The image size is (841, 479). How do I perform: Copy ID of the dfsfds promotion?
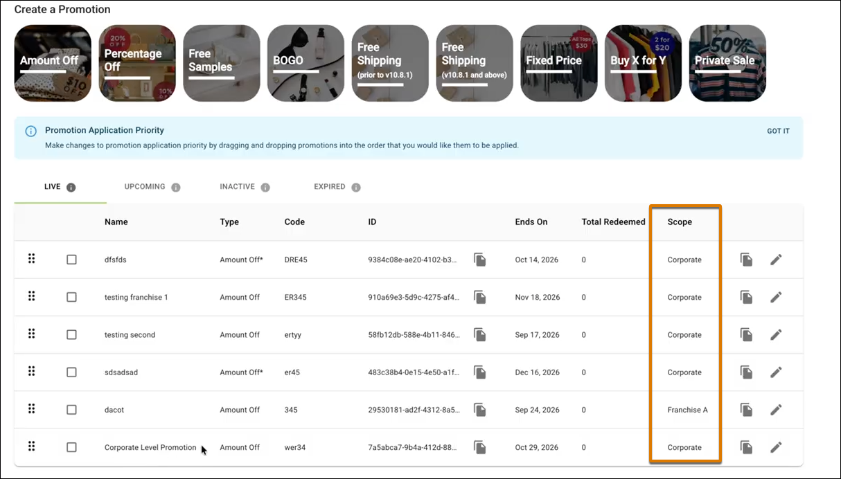tap(479, 260)
